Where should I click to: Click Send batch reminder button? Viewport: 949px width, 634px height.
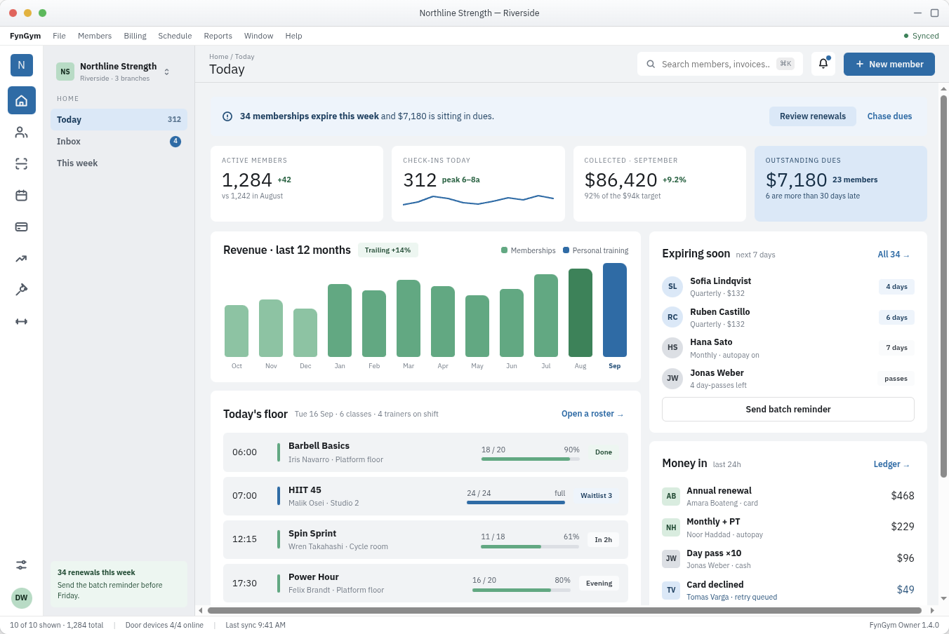tap(788, 409)
